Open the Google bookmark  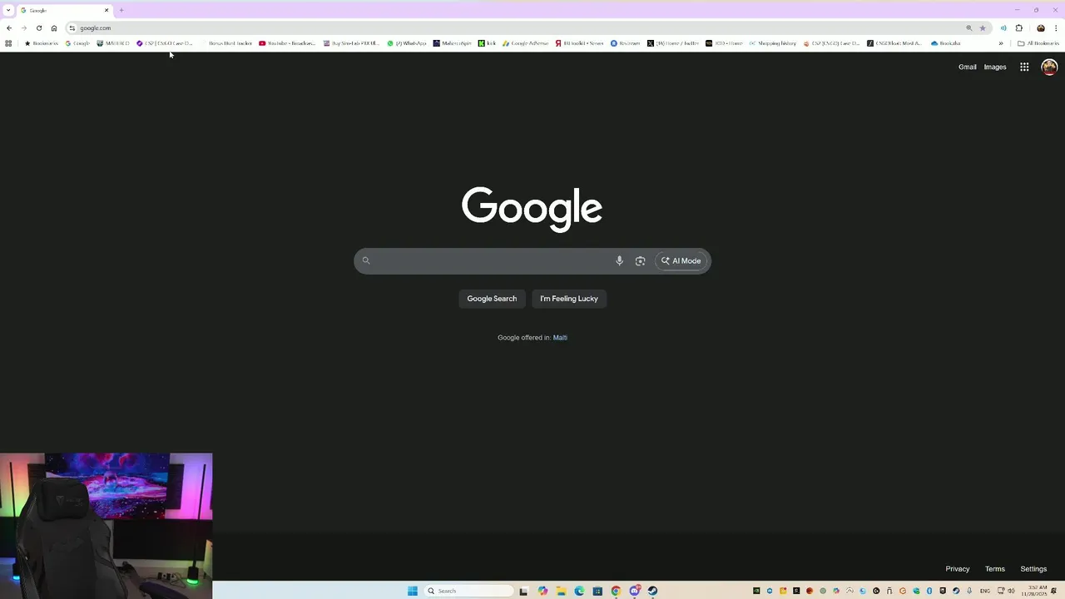click(x=77, y=43)
